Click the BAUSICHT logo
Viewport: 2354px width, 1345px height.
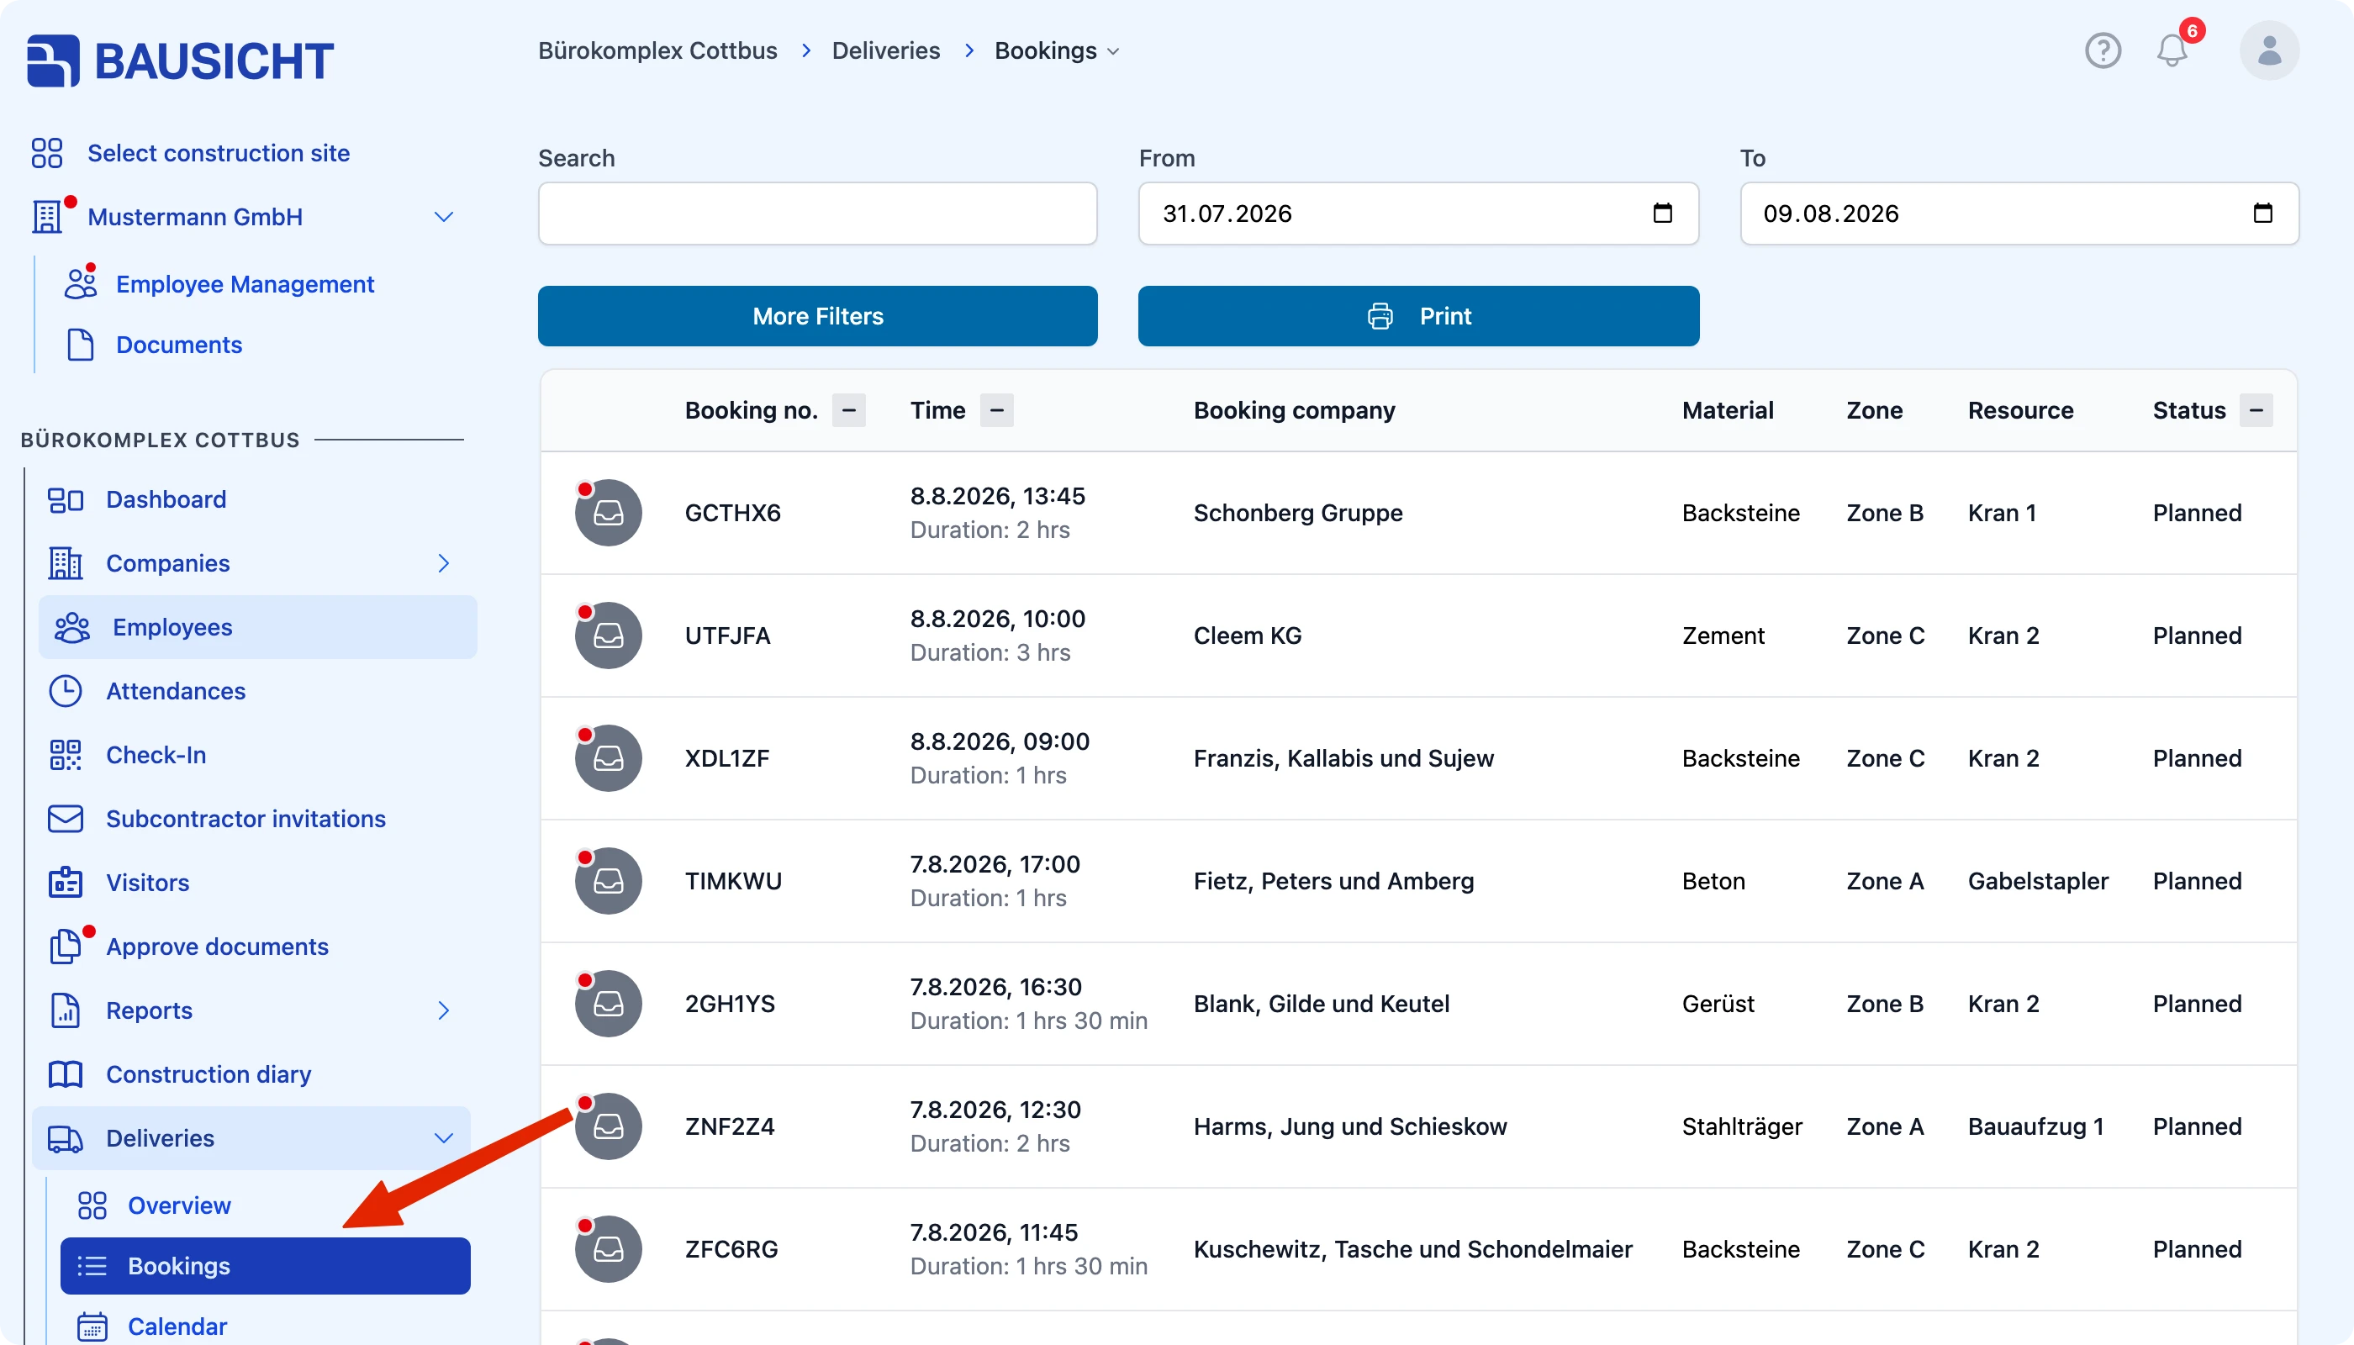180,61
